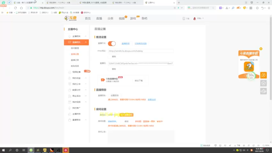Close the 斗鱼直播伴侣 floating ad
The image size is (272, 153).
tap(261, 49)
